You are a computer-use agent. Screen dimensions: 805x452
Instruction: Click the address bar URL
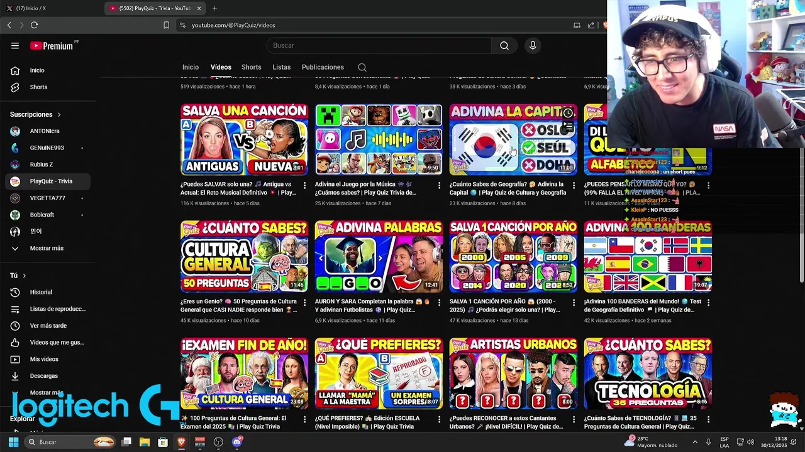233,25
